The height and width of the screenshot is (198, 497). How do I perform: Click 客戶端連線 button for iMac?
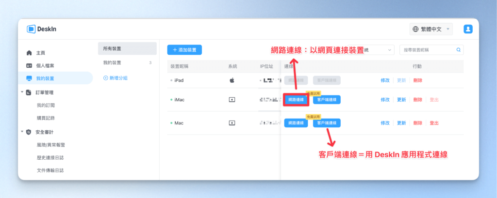click(x=327, y=100)
